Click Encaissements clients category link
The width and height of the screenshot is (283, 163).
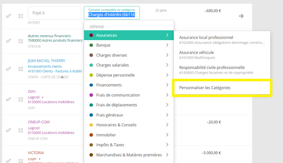(45, 66)
